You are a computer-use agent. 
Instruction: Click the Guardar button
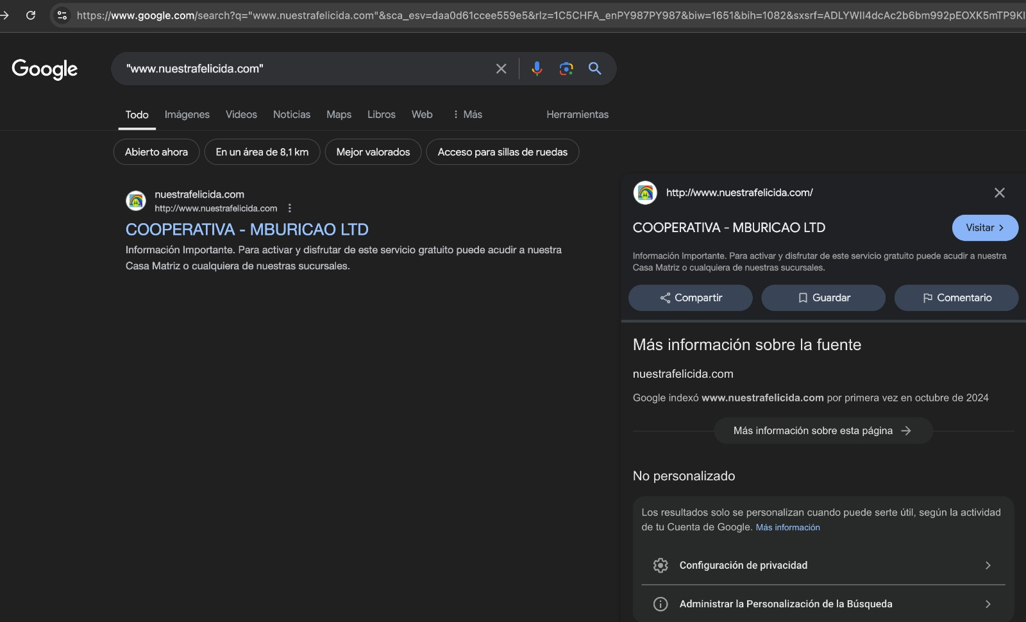tap(823, 298)
